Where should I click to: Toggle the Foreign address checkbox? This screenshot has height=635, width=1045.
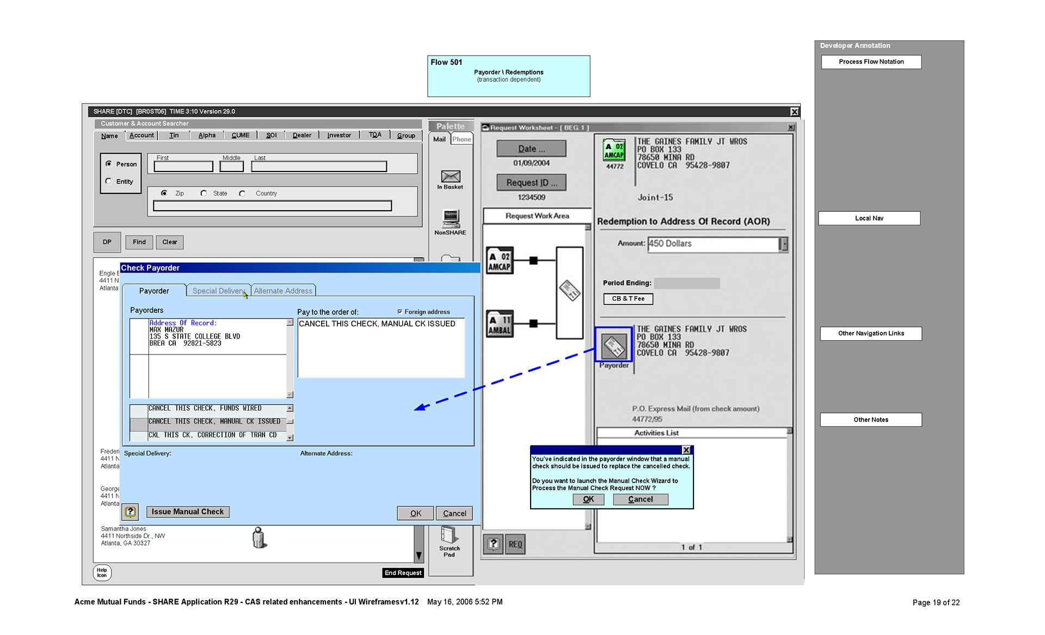click(400, 312)
